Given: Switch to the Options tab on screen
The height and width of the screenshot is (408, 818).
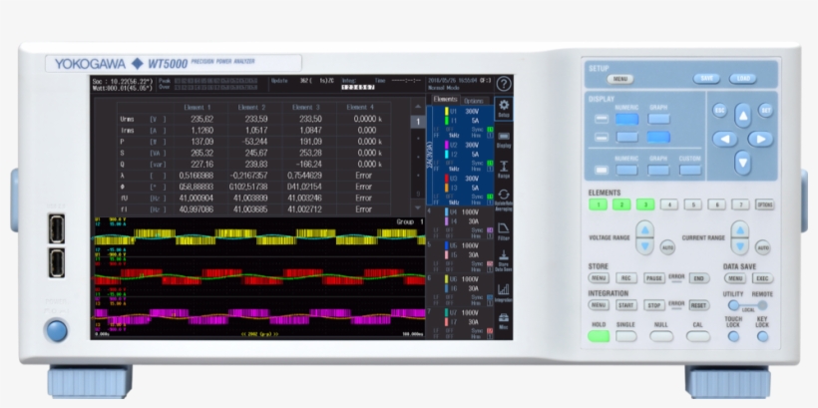Looking at the screenshot, I should pyautogui.click(x=474, y=101).
